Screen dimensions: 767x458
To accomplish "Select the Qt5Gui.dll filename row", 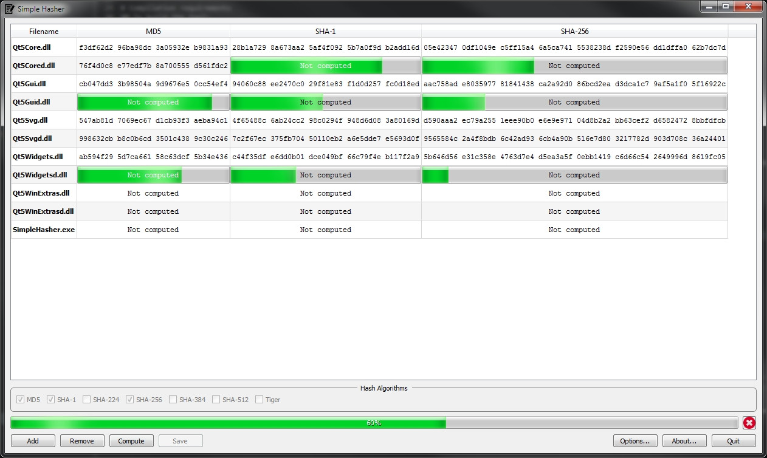I will point(44,84).
